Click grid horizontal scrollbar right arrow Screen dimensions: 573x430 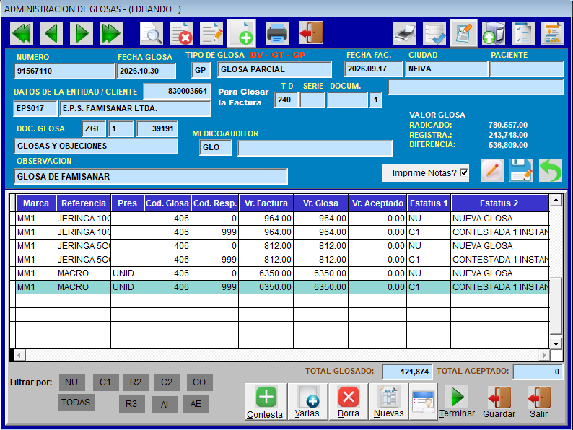coord(545,355)
